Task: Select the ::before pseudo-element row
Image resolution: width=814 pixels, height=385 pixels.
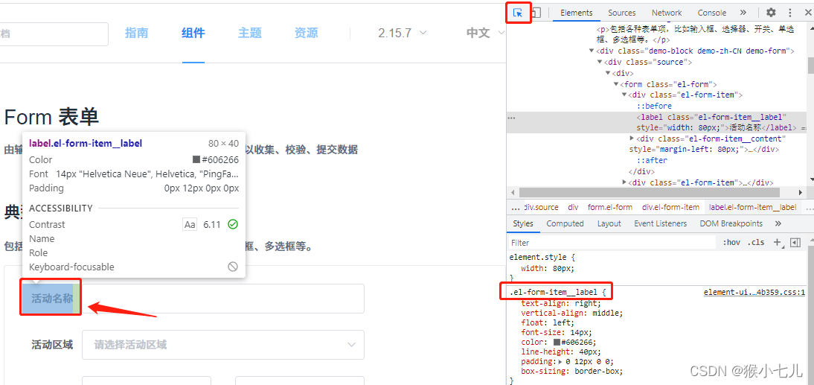Action: click(654, 106)
